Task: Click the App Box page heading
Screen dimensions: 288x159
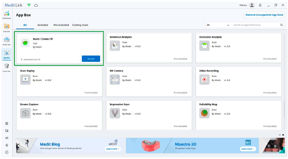Action: pos(23,15)
